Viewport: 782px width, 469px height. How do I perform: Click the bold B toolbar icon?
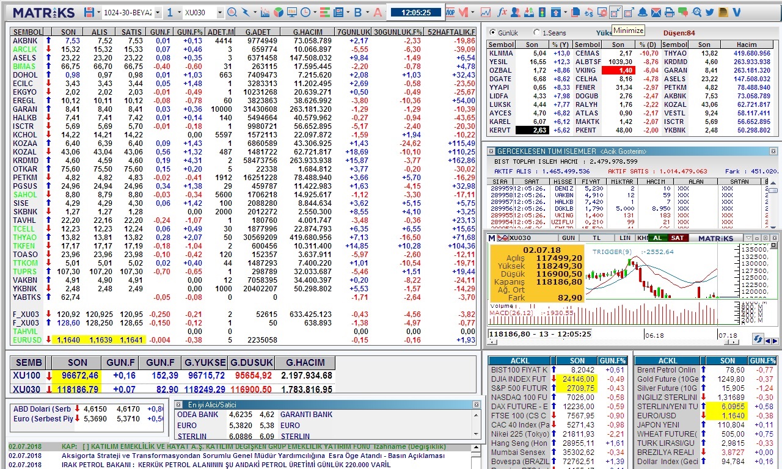358,12
